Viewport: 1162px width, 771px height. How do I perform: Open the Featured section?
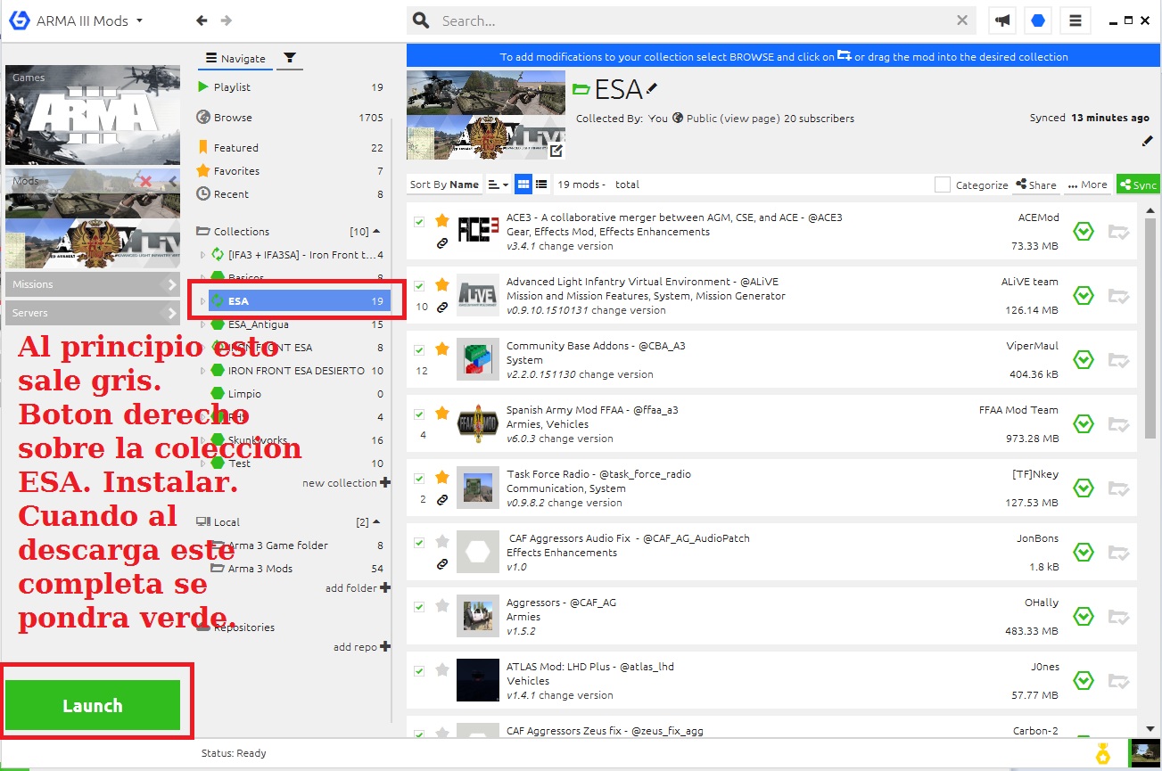coord(291,148)
